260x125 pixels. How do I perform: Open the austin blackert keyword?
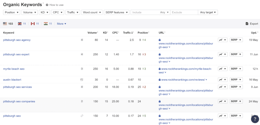[x=12, y=80]
